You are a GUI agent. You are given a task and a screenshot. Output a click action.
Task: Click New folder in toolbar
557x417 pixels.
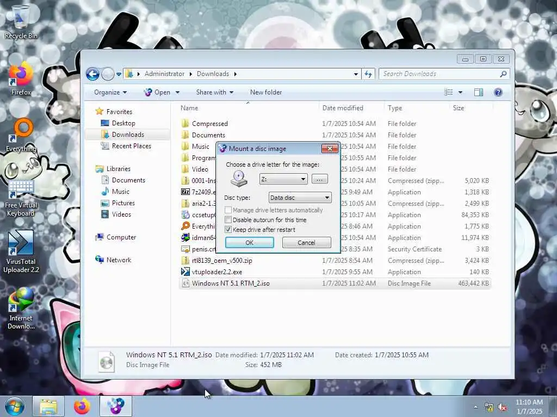click(265, 92)
